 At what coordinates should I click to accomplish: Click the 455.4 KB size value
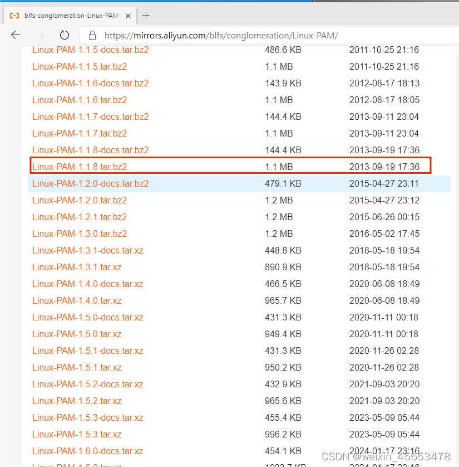(283, 417)
